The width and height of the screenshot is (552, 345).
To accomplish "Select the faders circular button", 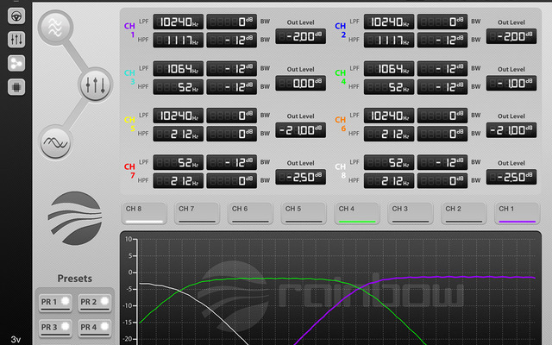I will coord(94,85).
